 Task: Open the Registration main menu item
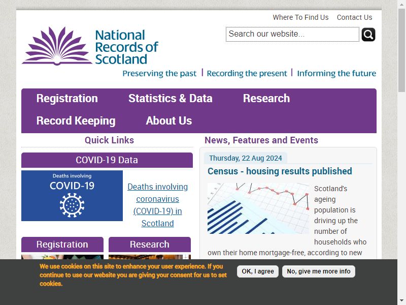coord(67,99)
